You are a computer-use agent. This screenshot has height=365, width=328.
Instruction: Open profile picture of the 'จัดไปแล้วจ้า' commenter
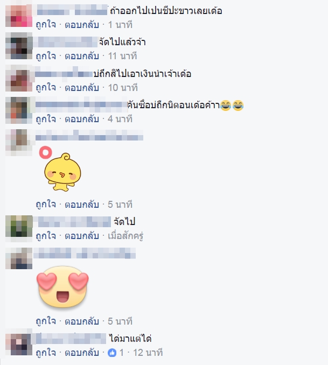19,46
